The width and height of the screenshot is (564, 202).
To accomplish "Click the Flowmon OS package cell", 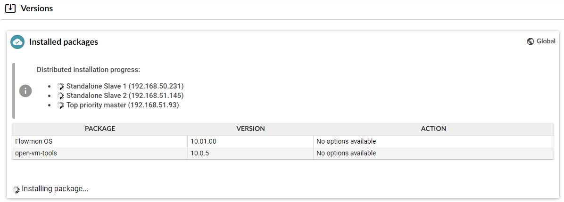I will [100, 142].
